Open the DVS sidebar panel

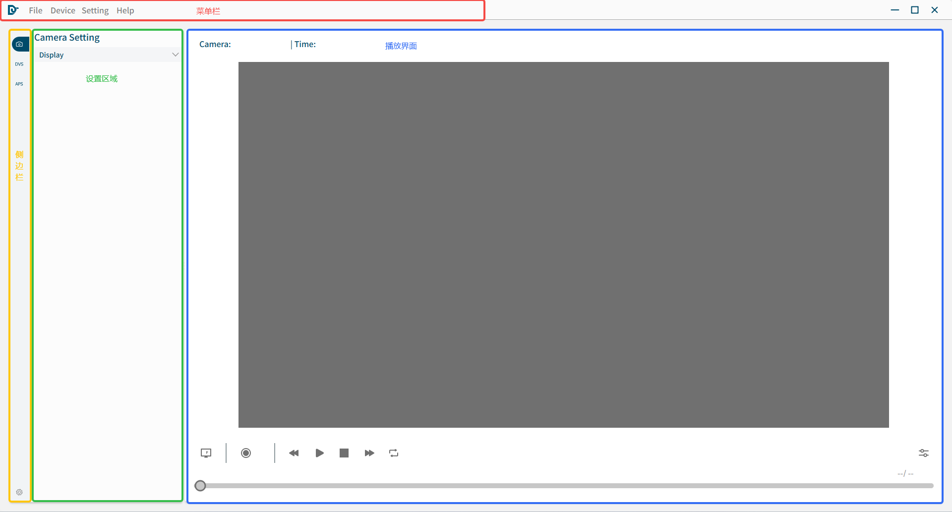pos(19,64)
